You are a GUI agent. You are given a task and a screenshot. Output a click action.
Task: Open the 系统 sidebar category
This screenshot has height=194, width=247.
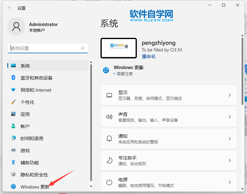coord(48,65)
